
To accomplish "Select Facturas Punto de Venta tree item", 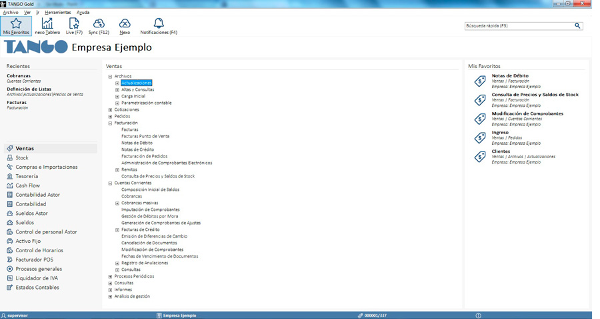I will 145,136.
